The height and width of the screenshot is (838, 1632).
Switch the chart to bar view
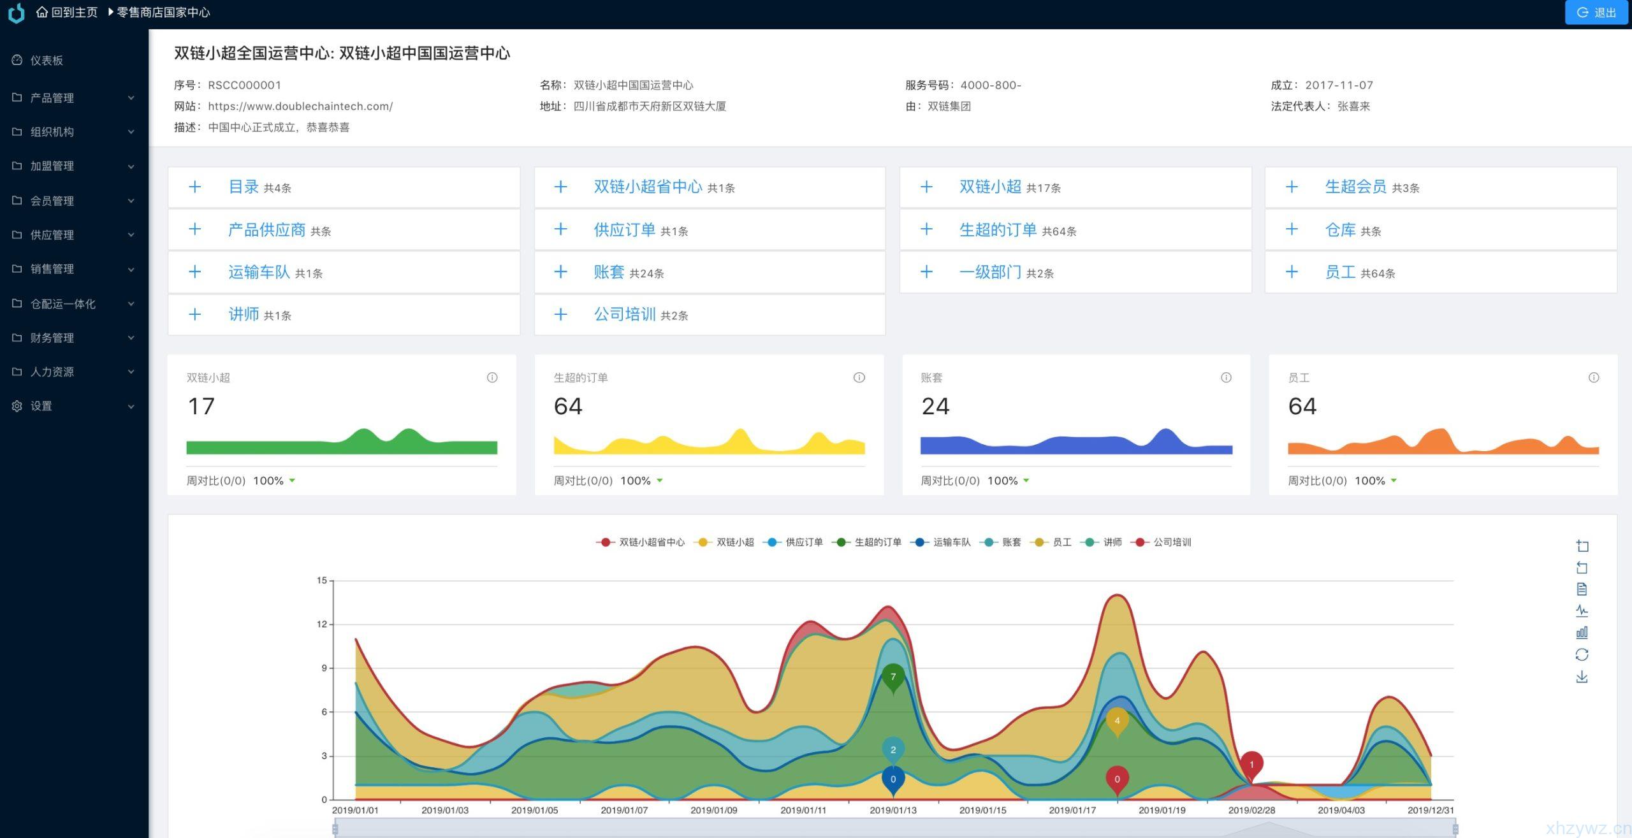coord(1583,632)
